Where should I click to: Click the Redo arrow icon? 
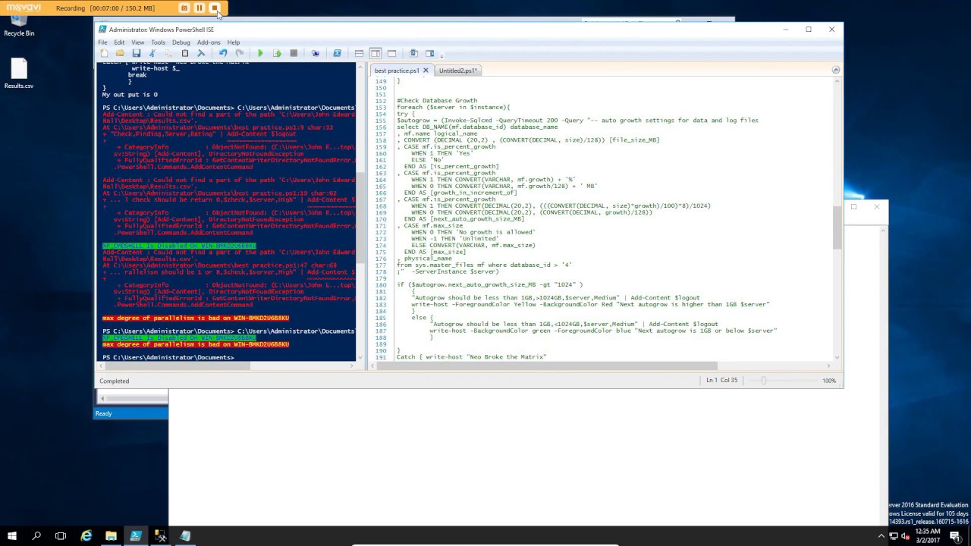pos(239,53)
